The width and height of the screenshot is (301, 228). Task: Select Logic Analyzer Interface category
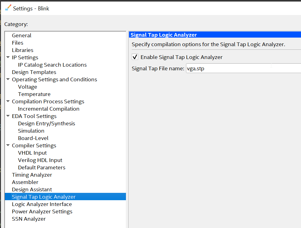42,204
